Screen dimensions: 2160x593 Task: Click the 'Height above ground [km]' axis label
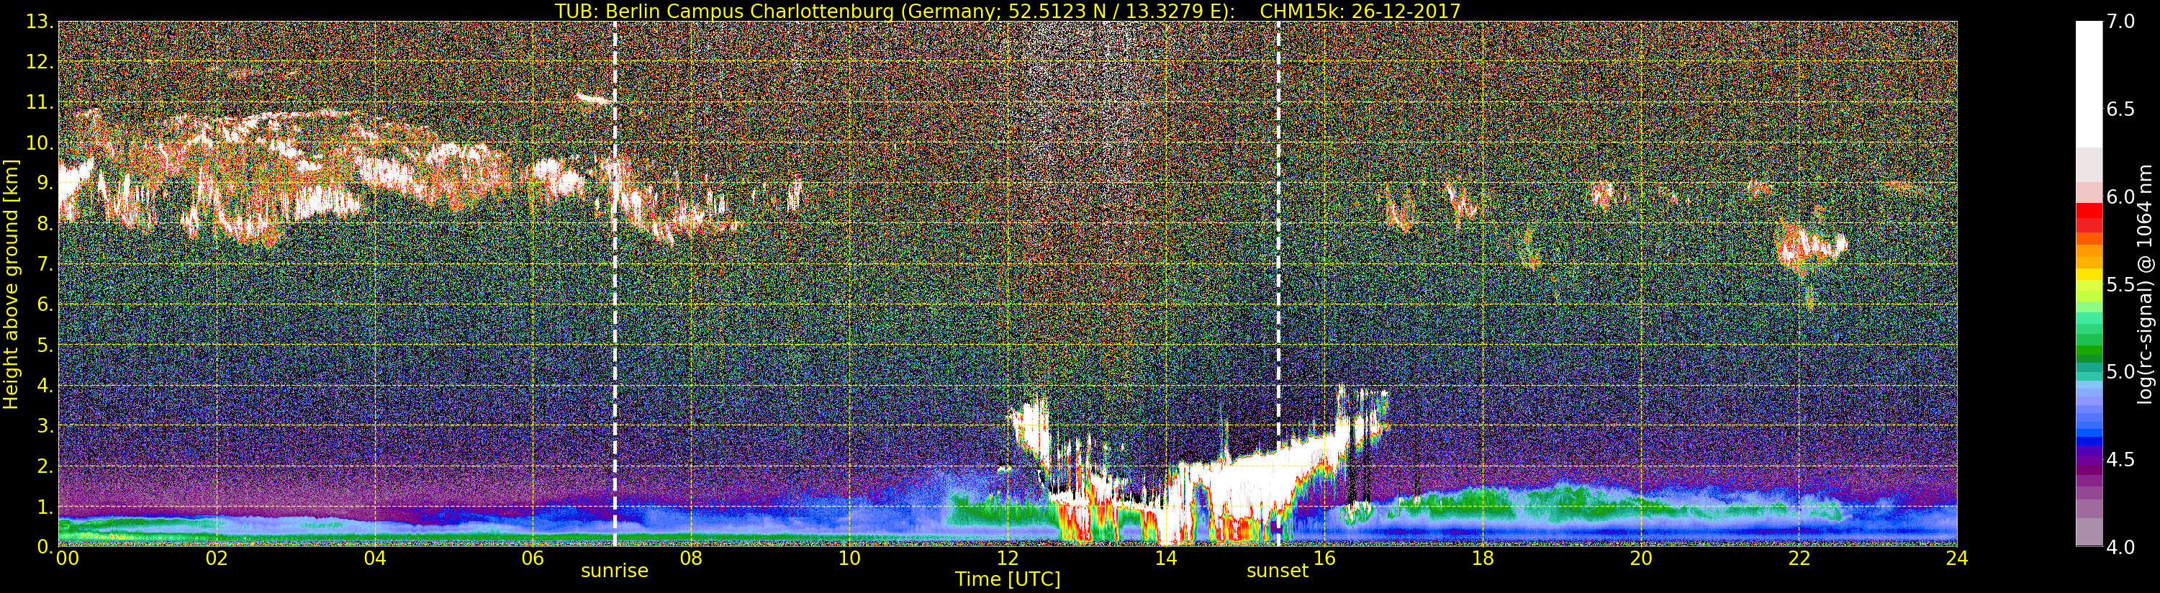pyautogui.click(x=11, y=284)
